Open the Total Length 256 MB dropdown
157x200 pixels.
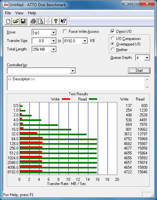53,49
